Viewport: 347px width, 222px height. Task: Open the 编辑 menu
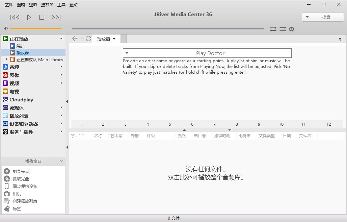click(x=21, y=5)
